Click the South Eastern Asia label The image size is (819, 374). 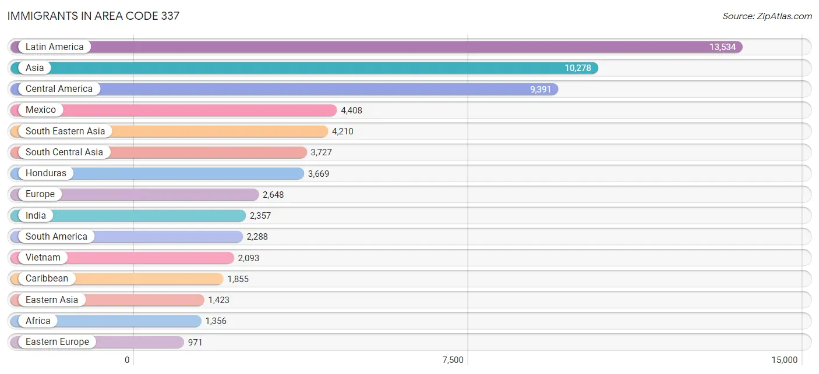65,131
